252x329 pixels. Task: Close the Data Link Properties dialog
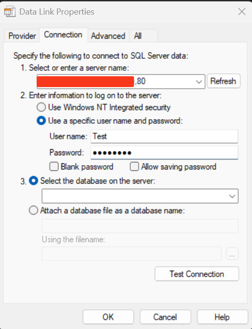(x=242, y=12)
